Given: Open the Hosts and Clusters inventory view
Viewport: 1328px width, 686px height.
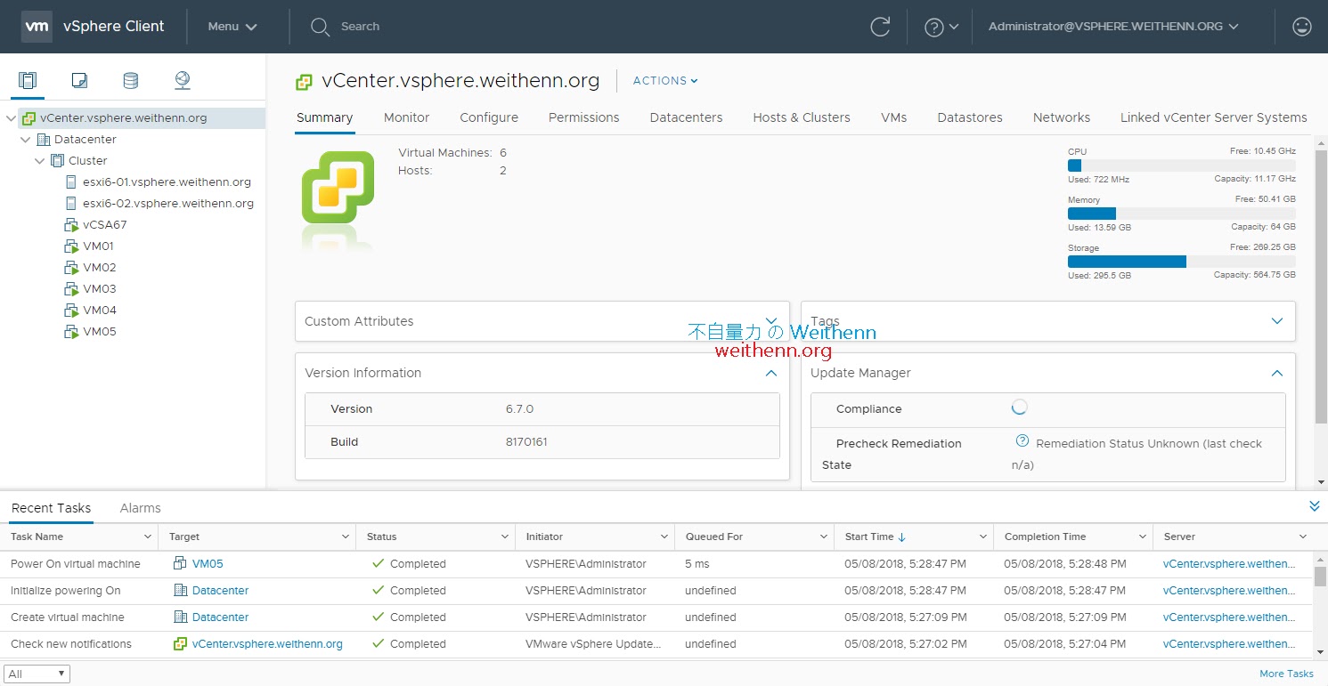Looking at the screenshot, I should 28,79.
